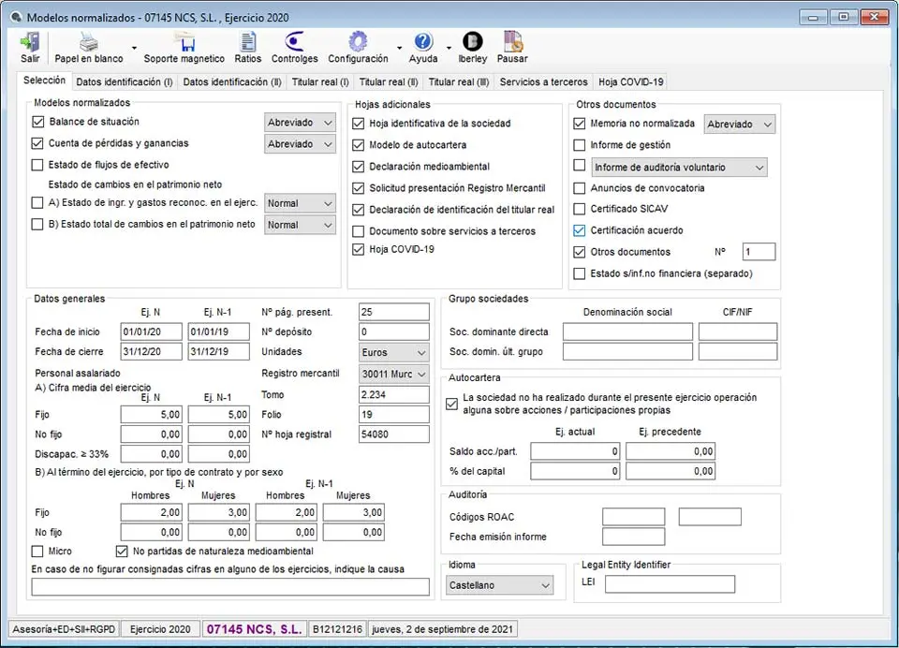The height and width of the screenshot is (648, 899).
Task: Uncheck Cuenta de pérdidas y ganancias
Action: pos(37,143)
